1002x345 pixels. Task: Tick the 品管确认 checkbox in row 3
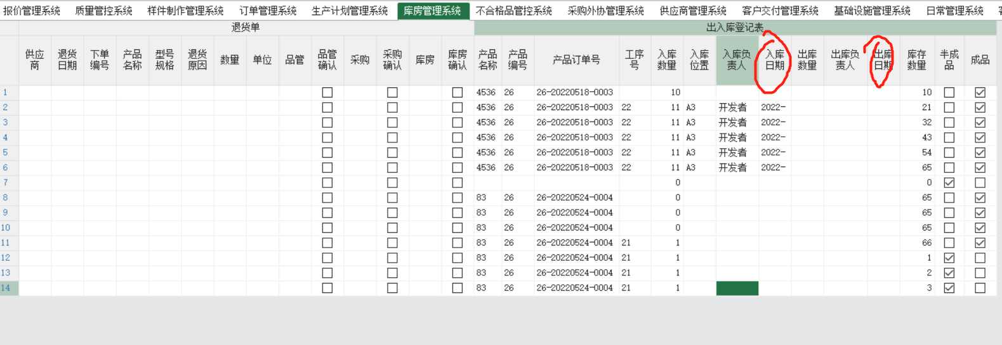[x=327, y=123]
